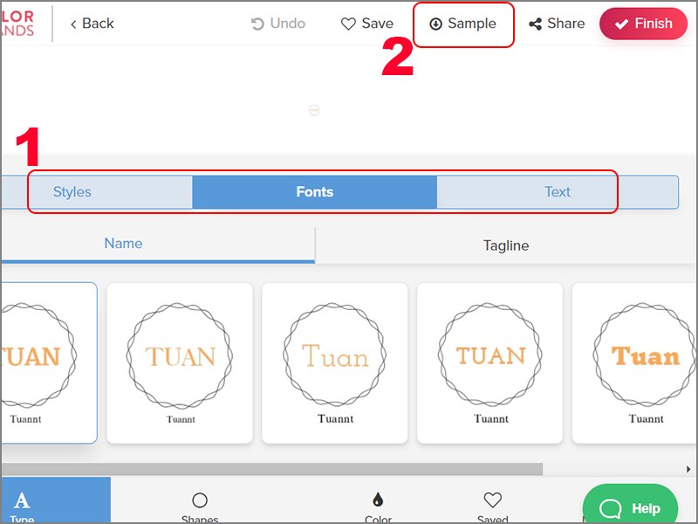Switch to the Text tab
The width and height of the screenshot is (698, 524).
coord(558,191)
